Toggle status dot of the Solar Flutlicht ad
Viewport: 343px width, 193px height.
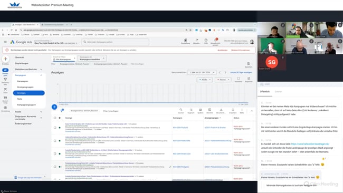[60, 128]
